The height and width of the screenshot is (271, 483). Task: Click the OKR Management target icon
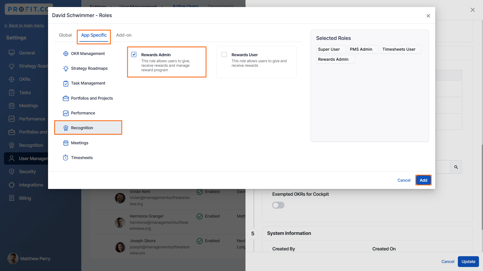point(66,54)
